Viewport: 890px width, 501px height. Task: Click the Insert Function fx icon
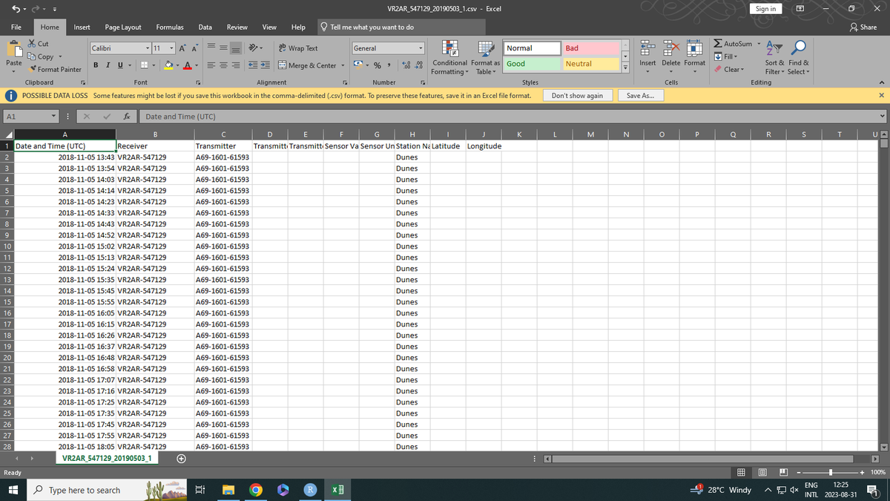pos(128,117)
